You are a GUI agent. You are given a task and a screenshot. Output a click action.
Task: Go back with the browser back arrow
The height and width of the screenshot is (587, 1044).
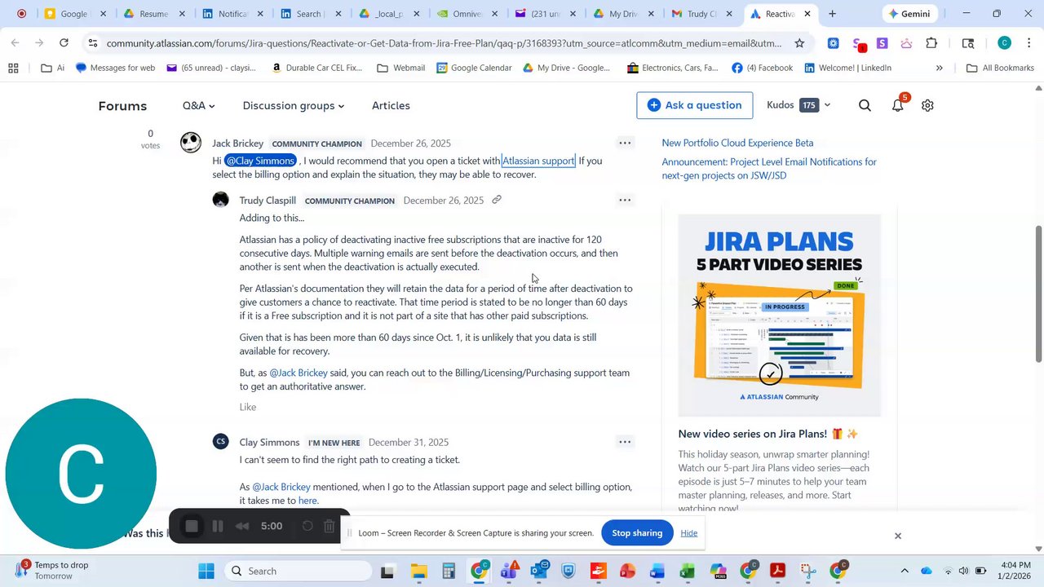coord(15,43)
